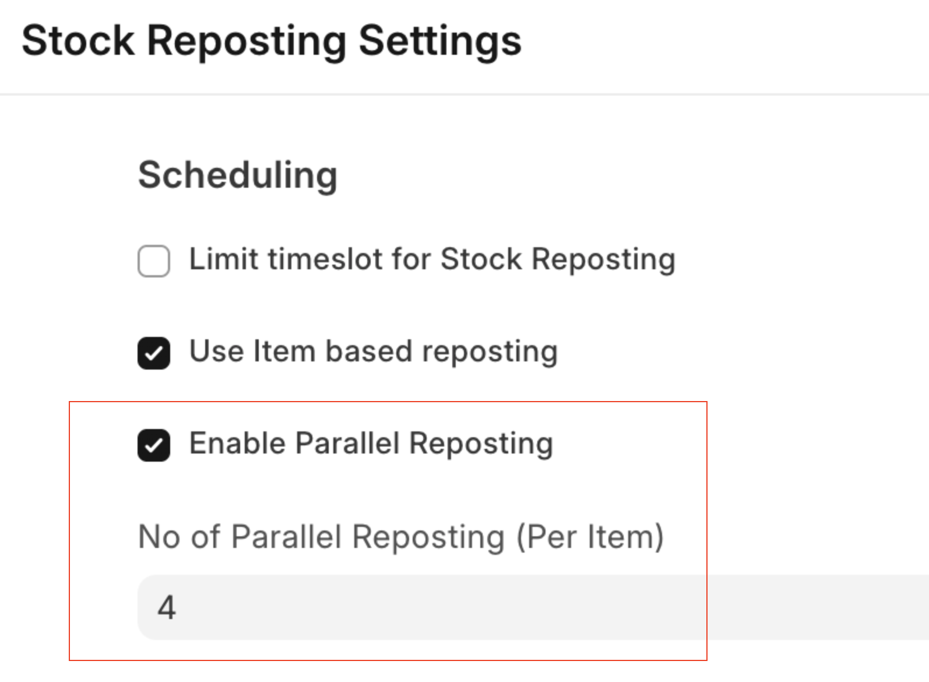Click the 'Limit timeslot for Stock Reposting' label

432,259
